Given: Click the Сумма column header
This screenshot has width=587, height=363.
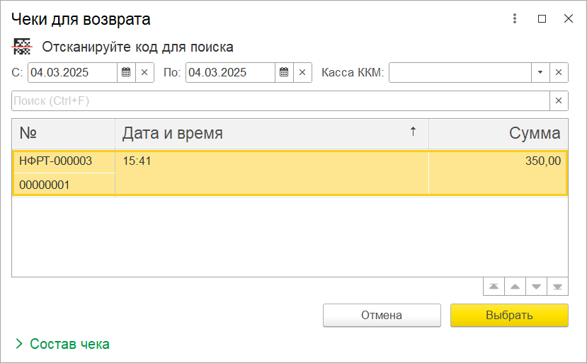Looking at the screenshot, I should [x=498, y=133].
